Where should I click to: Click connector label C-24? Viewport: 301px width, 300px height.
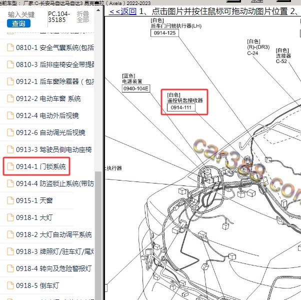(x=252, y=53)
